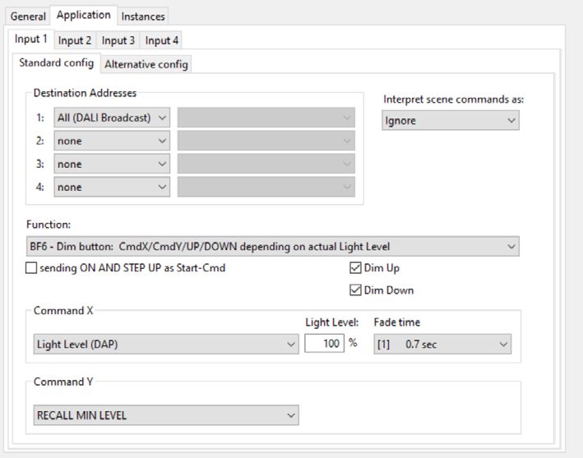
Task: Open the Fade time 0.7 sec dropdown
Action: (x=442, y=344)
